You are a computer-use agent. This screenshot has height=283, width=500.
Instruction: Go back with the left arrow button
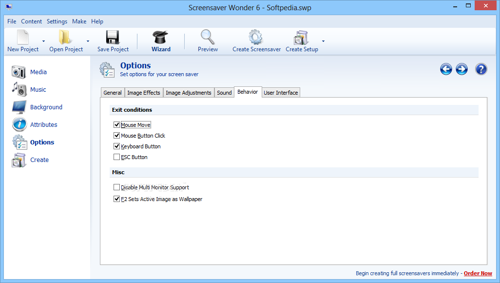[446, 69]
